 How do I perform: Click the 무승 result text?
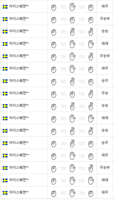(x=105, y=93)
